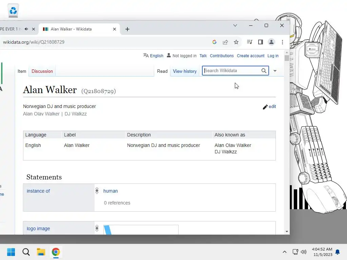Click the logo image thumbnail
This screenshot has width=347, height=260.
tap(141, 230)
